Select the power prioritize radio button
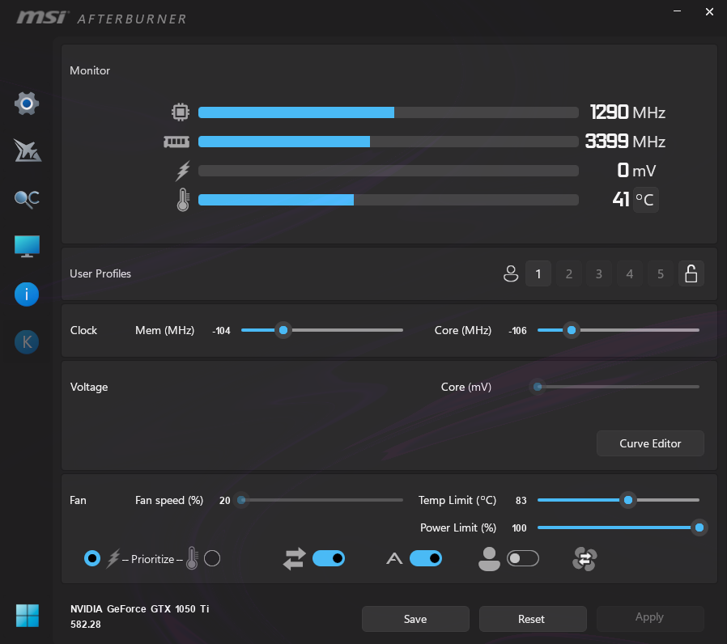 point(92,558)
